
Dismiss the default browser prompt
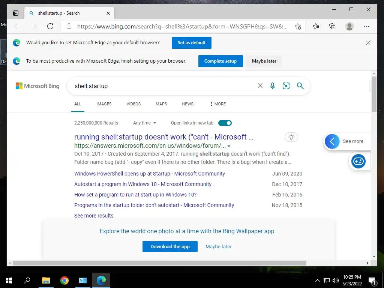(x=368, y=43)
